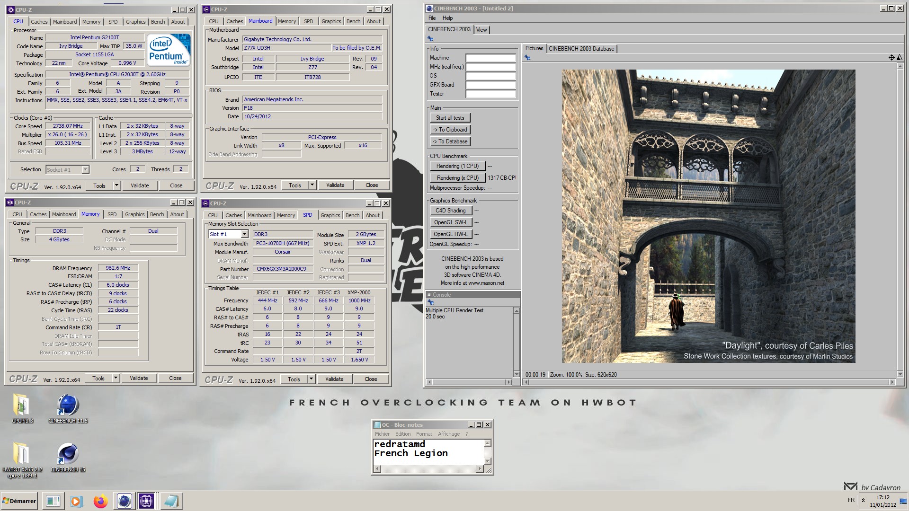Switch to Bench tab in Memory CPU-Z window

[157, 214]
